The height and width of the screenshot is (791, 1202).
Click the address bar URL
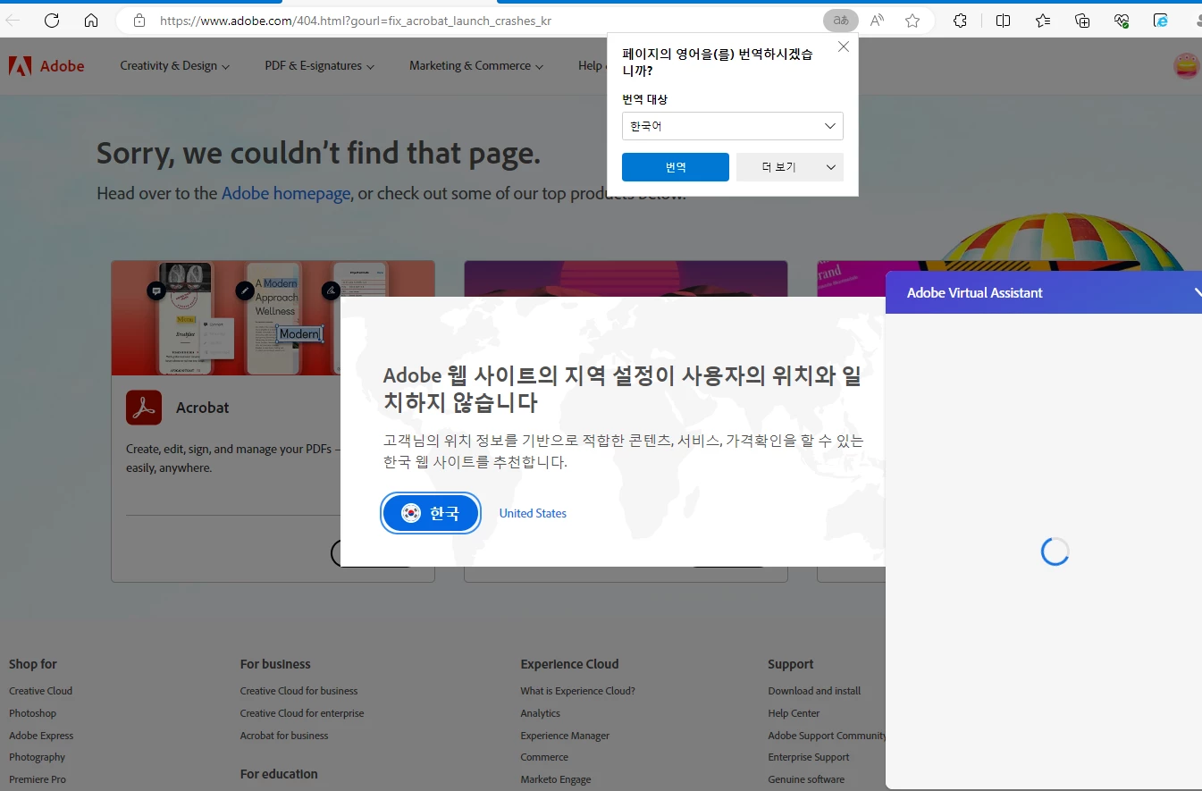click(356, 21)
